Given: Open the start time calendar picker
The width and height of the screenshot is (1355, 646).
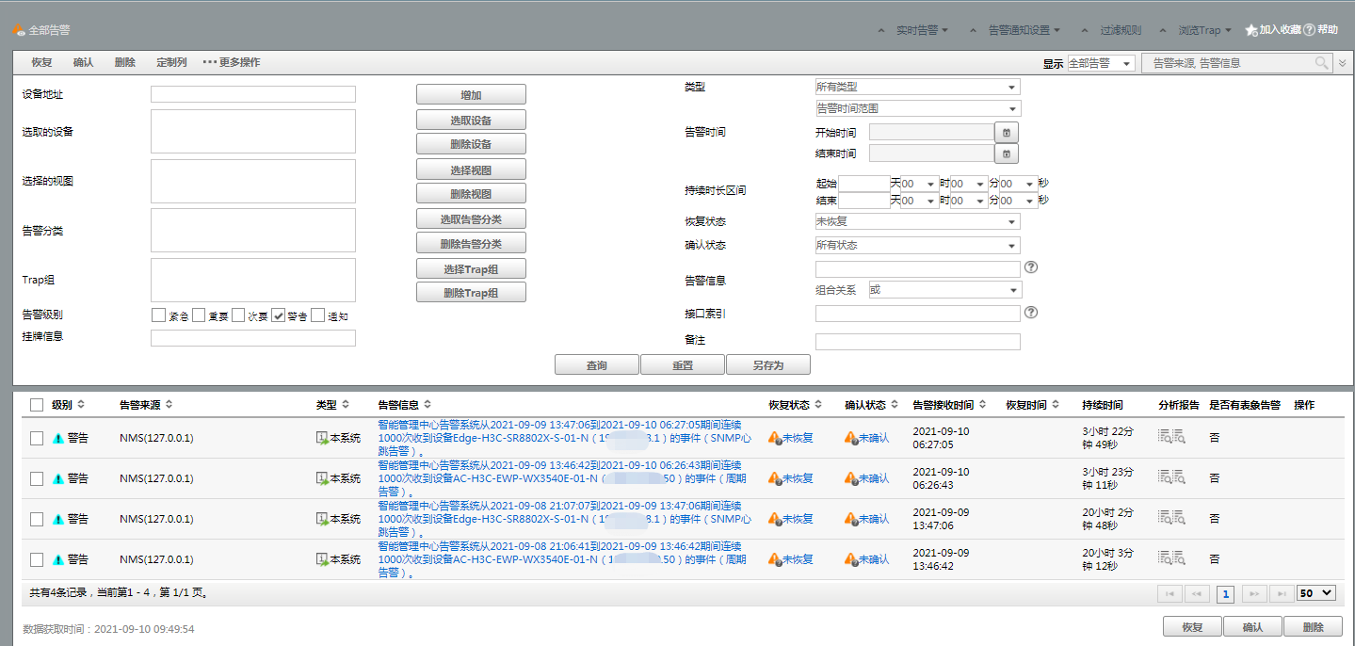Looking at the screenshot, I should pyautogui.click(x=1006, y=133).
